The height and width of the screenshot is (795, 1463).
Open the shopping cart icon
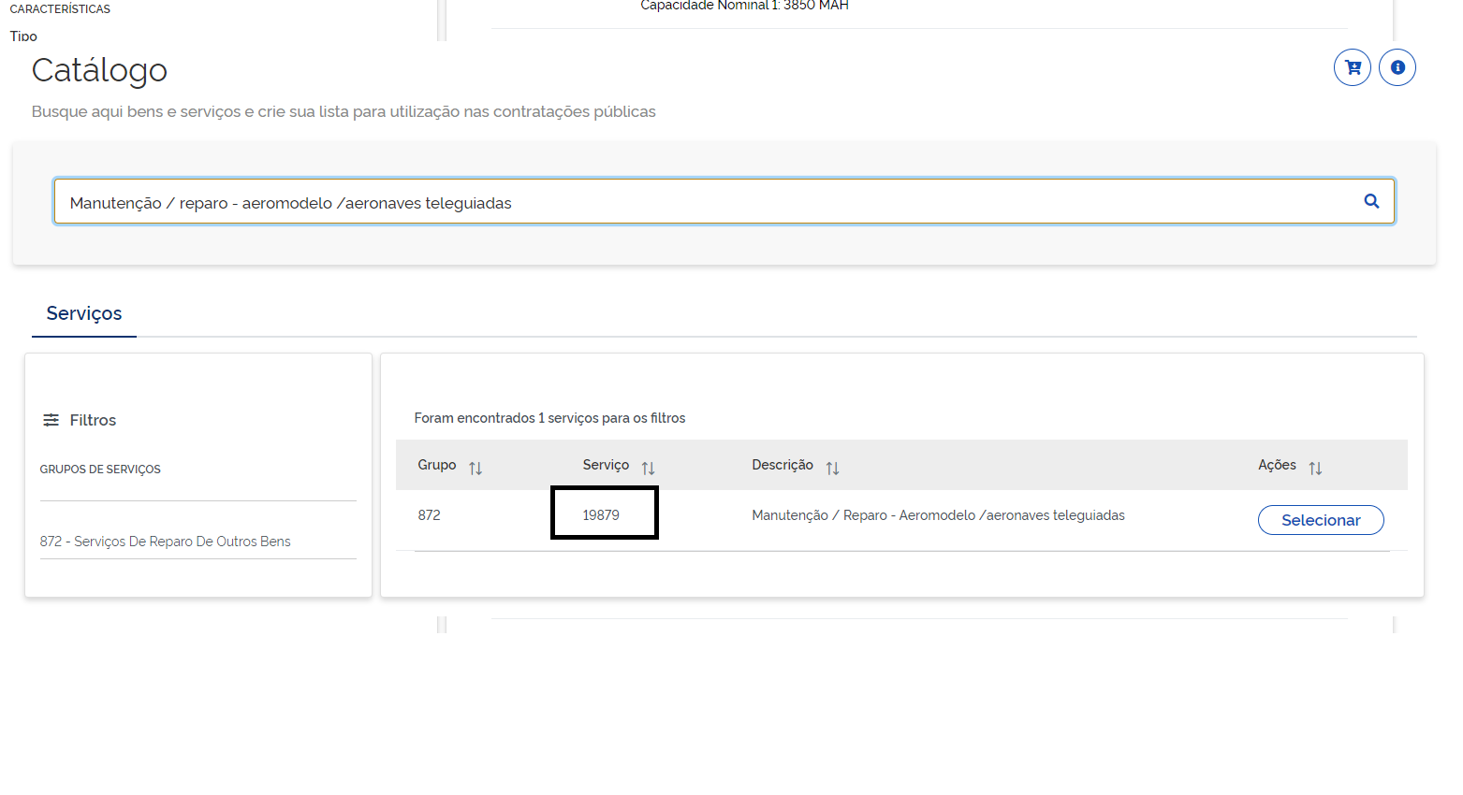(x=1352, y=67)
